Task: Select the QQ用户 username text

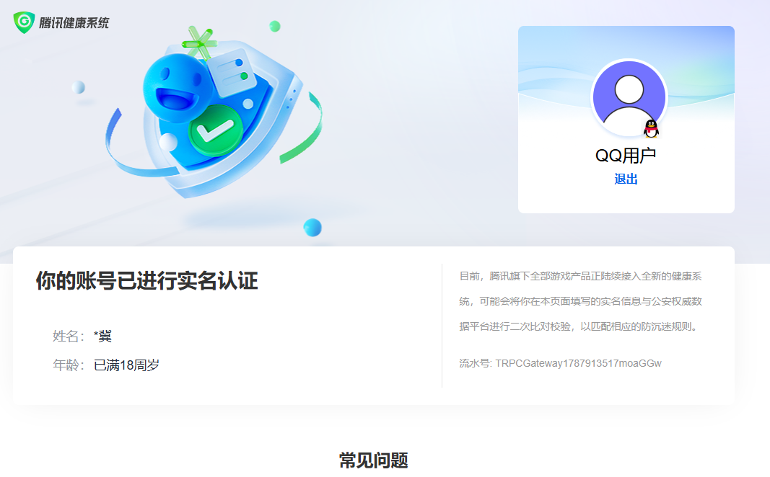Action: (x=626, y=156)
